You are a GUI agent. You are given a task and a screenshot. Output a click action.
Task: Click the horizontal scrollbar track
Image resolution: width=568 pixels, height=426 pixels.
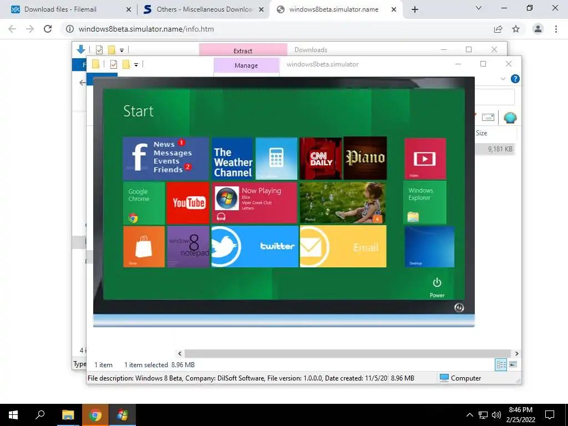(347, 353)
